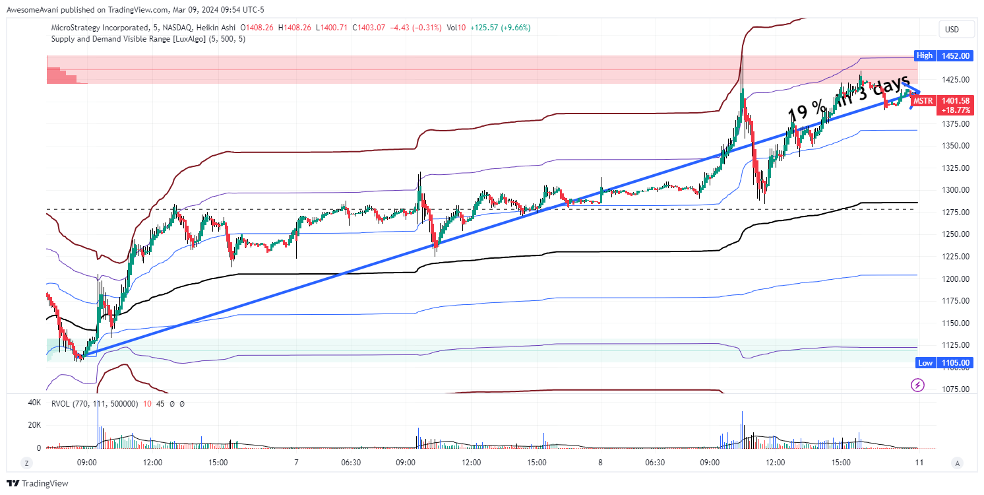
Task: Click the 1375.00 price axis label
Action: click(955, 124)
